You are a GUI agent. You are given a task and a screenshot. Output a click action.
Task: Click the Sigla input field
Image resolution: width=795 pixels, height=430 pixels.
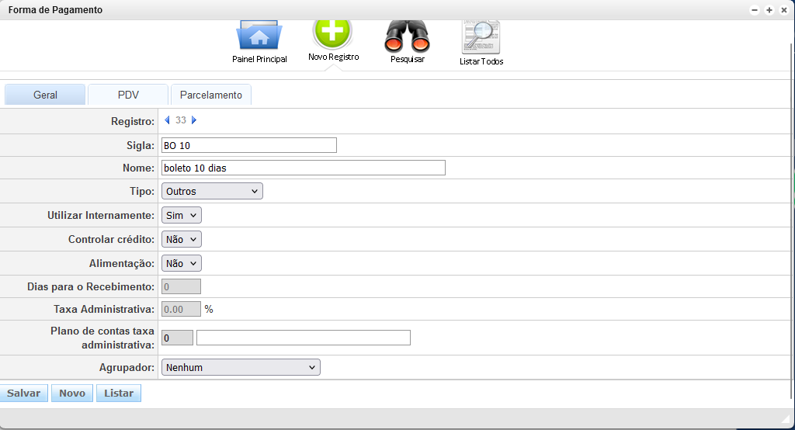pyautogui.click(x=248, y=145)
